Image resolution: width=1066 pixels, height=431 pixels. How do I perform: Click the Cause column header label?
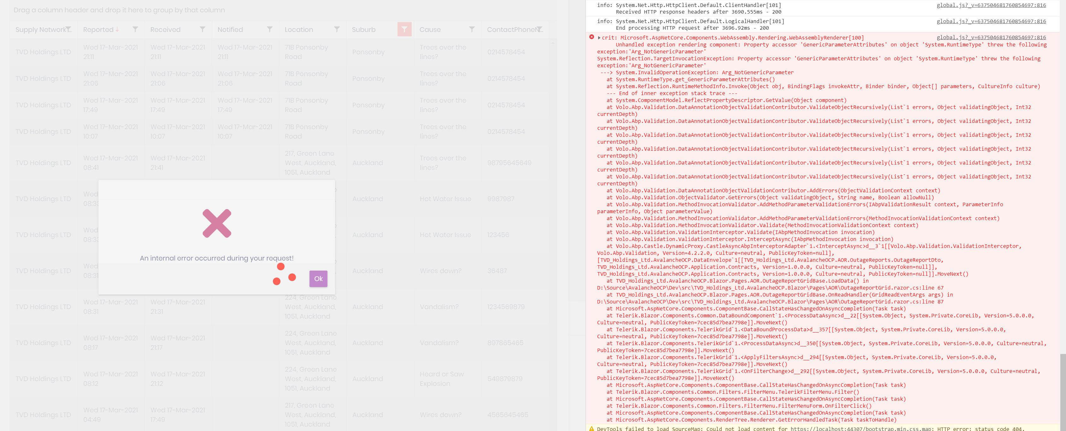point(430,29)
